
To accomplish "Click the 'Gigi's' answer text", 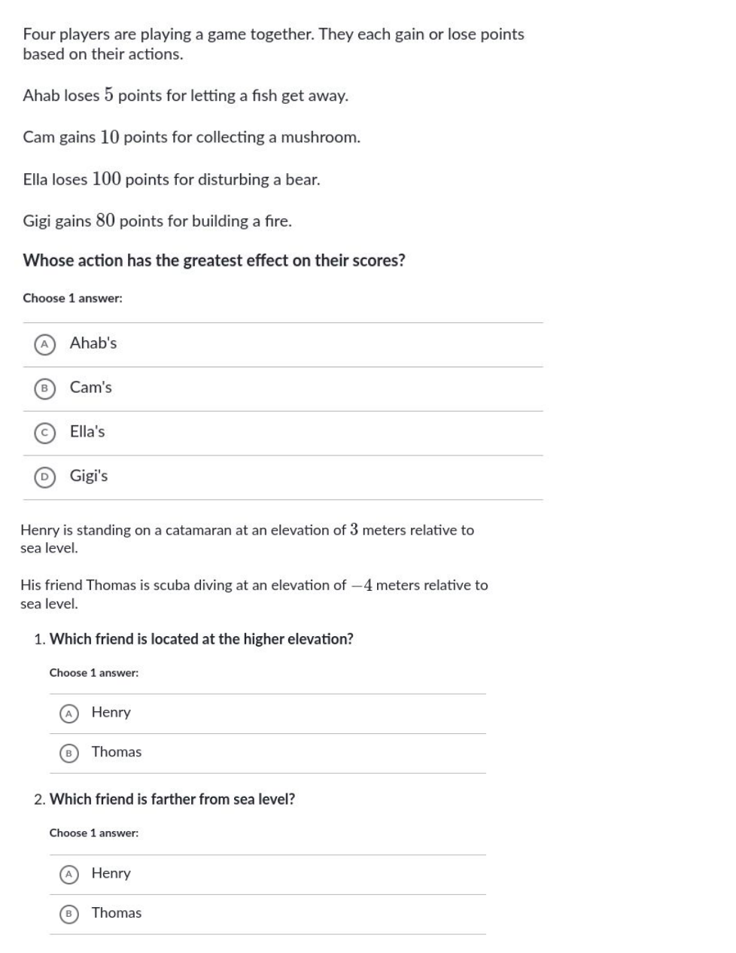I will click(x=89, y=476).
